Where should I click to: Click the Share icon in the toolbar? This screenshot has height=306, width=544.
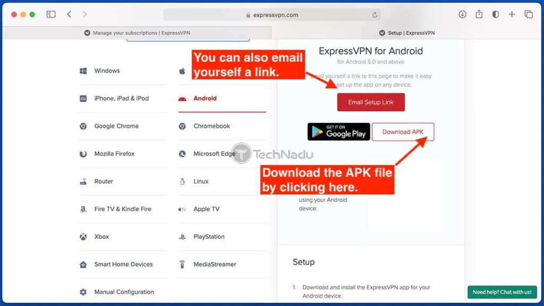tap(479, 14)
